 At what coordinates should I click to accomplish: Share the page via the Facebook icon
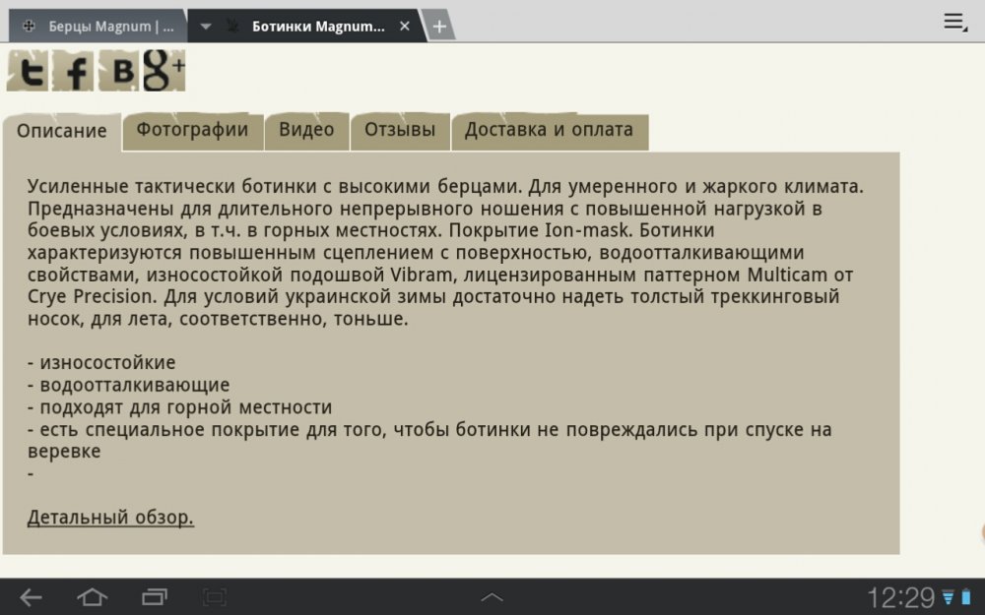click(x=73, y=71)
